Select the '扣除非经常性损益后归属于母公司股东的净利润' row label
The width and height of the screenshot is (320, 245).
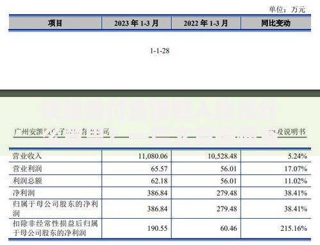(x=55, y=228)
